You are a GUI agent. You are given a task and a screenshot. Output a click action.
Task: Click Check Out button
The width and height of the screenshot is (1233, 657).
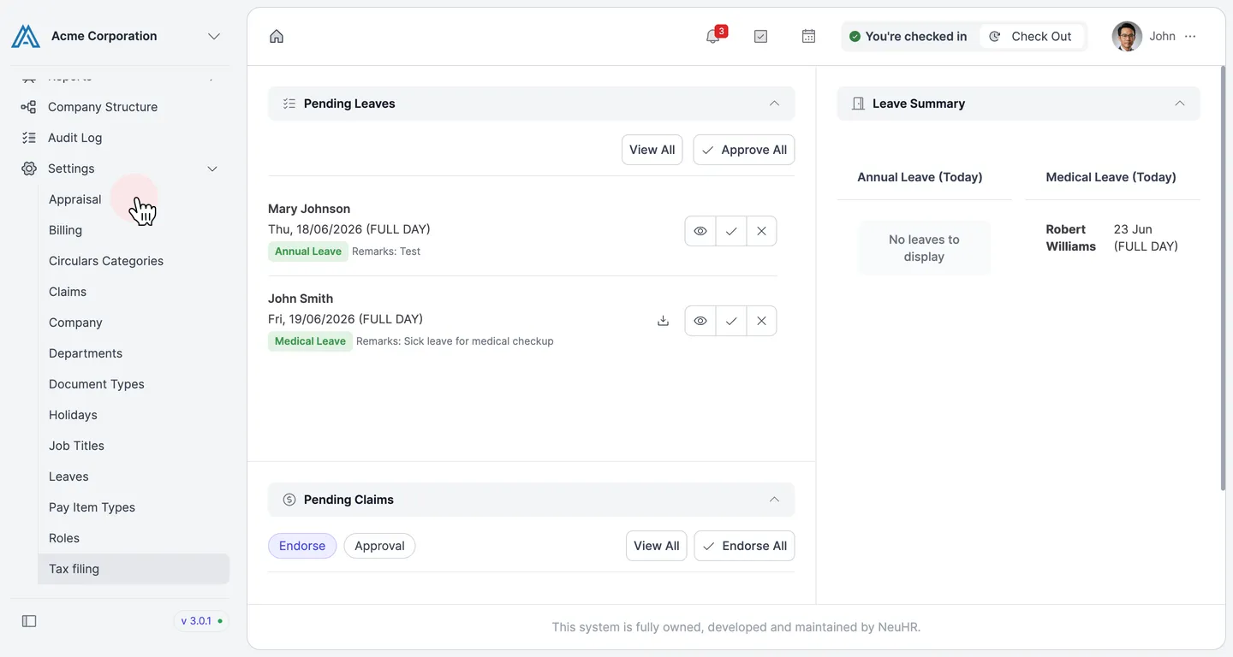pos(1031,36)
